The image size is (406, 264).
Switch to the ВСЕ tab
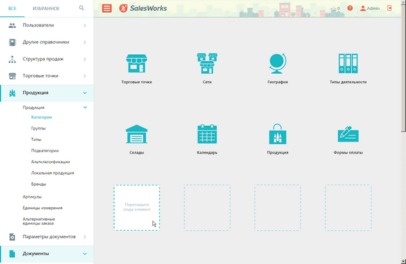click(x=12, y=8)
